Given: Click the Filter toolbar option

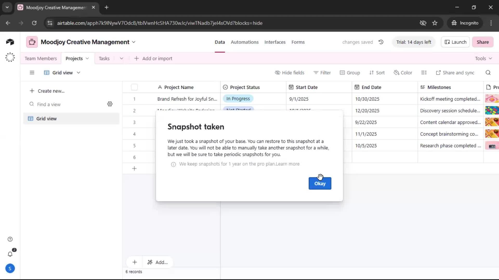Looking at the screenshot, I should click(322, 73).
